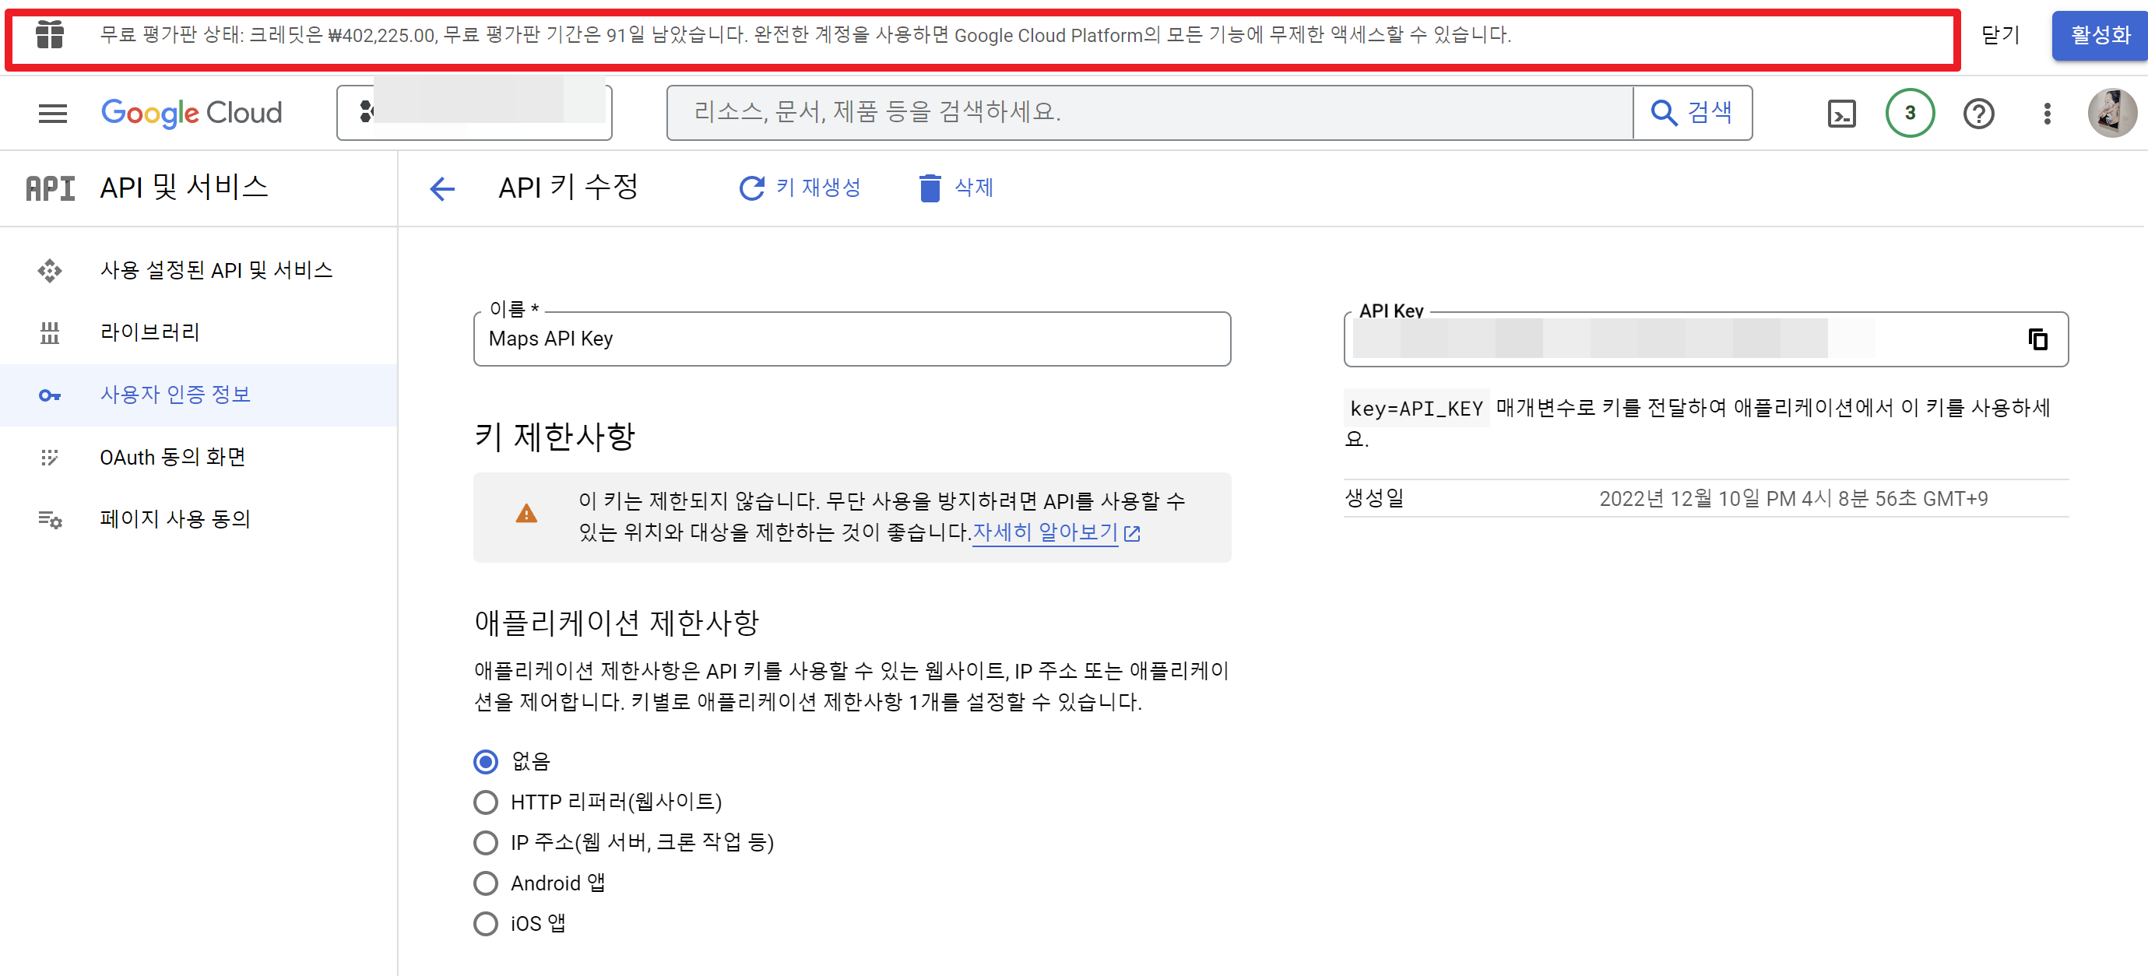The image size is (2148, 976).
Task: Click the key icon beside 사용자 인증 정보
Action: tap(50, 395)
